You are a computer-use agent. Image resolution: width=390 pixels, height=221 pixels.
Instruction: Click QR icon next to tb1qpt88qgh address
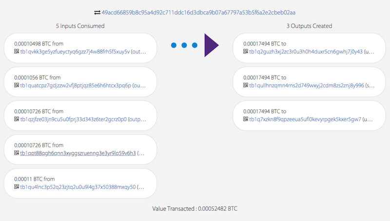pos(17,153)
